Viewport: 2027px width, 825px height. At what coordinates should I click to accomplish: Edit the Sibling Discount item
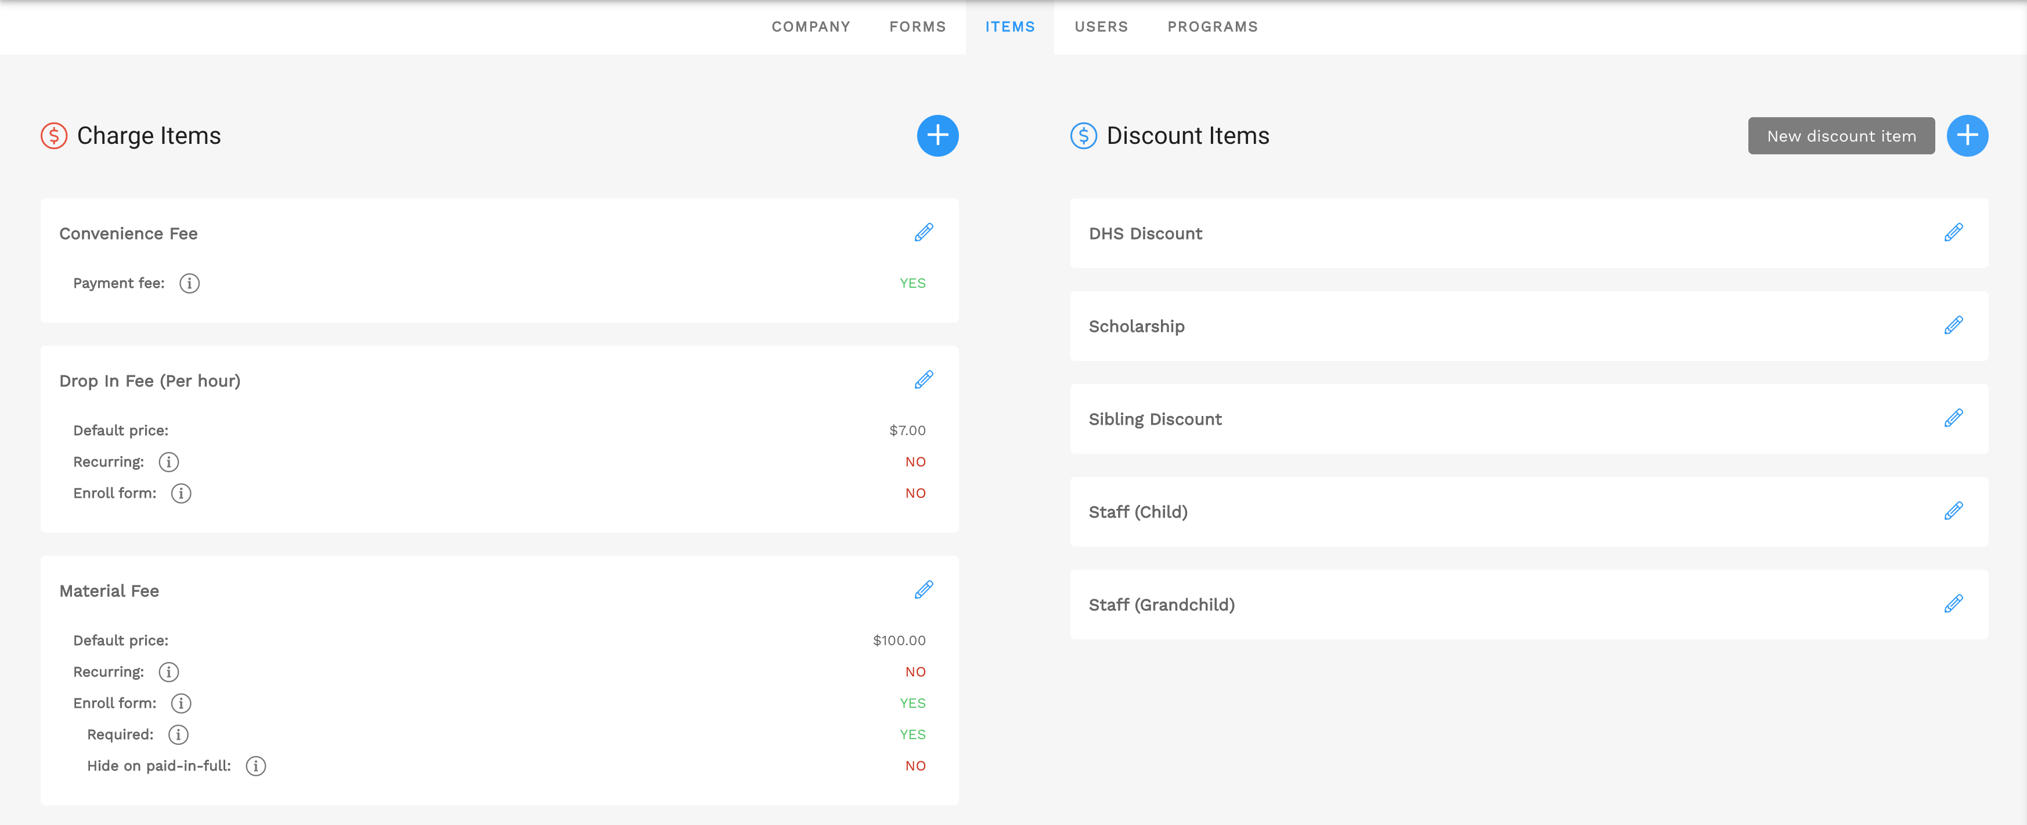tap(1952, 418)
